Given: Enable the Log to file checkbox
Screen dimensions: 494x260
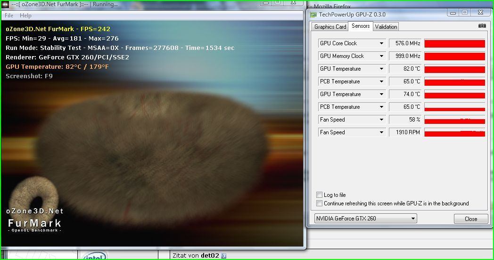Looking at the screenshot, I should [319, 195].
